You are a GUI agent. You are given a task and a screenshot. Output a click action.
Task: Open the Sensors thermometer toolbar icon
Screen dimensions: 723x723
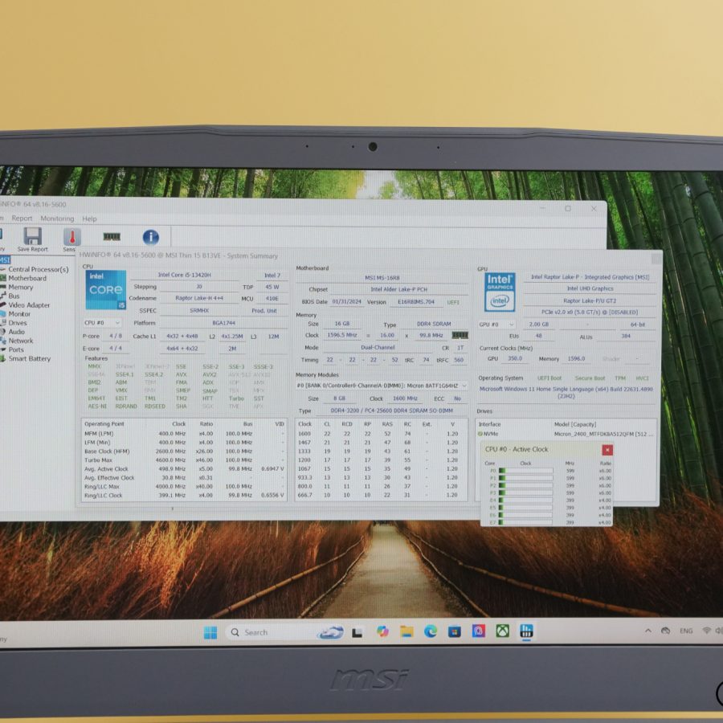click(72, 239)
